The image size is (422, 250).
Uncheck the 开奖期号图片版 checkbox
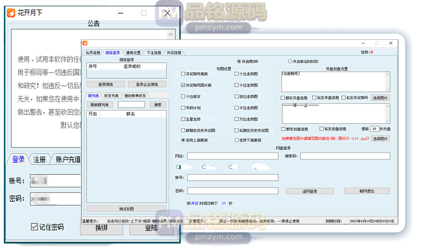[x=183, y=85]
